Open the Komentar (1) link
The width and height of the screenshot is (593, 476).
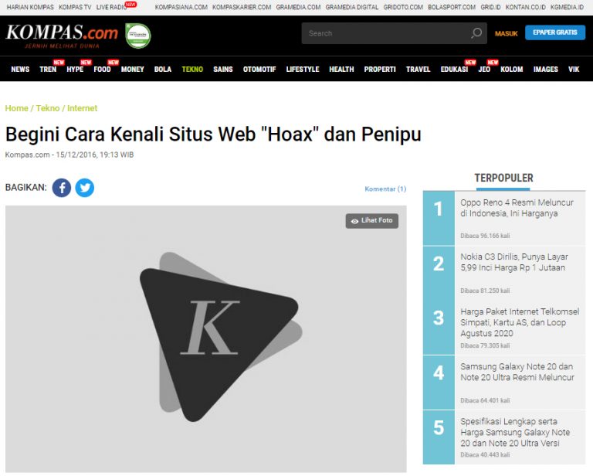[x=385, y=189]
